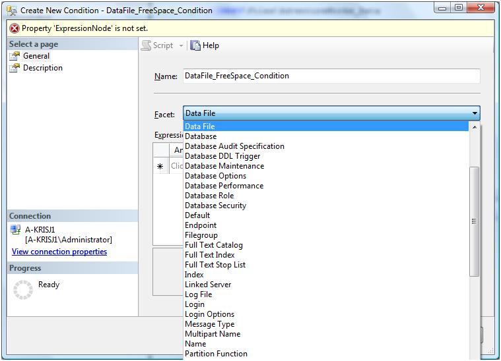
Task: Click the Ready progress spinner icon
Action: tap(23, 290)
